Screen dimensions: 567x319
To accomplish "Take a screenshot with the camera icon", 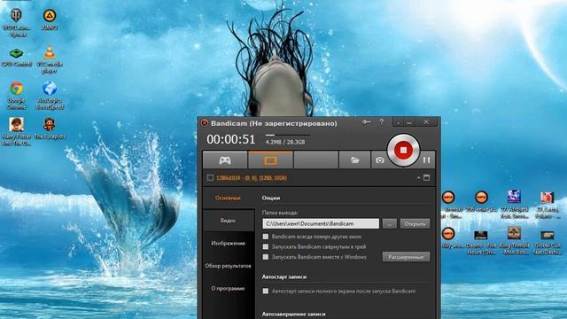I will click(379, 159).
